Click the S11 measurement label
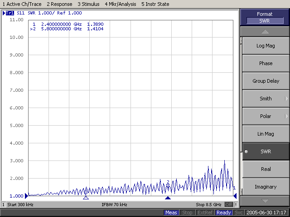The width and height of the screenshot is (290, 217). point(20,13)
